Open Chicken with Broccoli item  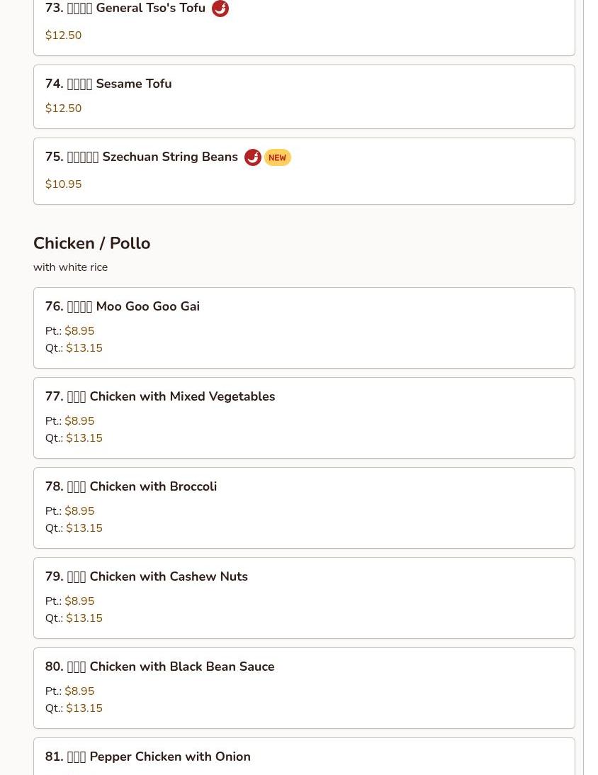pyautogui.click(x=304, y=508)
